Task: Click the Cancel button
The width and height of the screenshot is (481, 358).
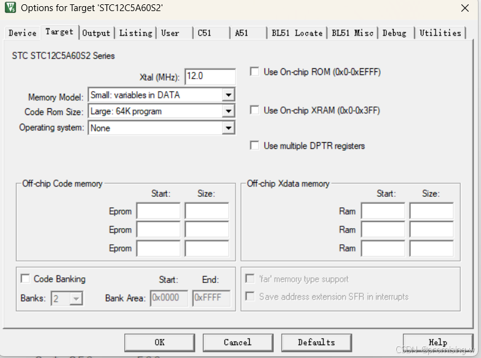Action: click(238, 343)
